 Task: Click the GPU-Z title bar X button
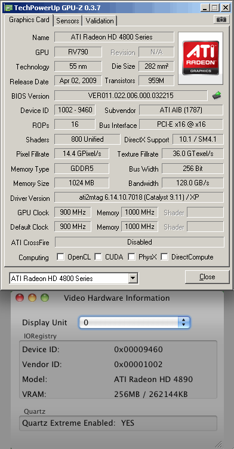(226, 8)
